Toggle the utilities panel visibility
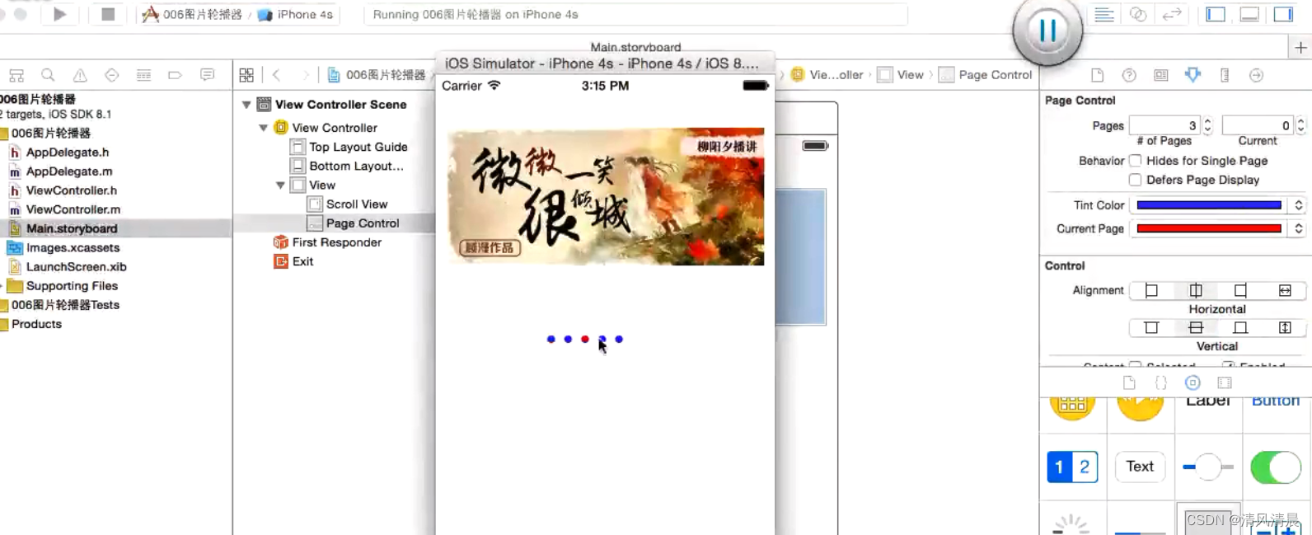This screenshot has height=535, width=1312. point(1283,15)
